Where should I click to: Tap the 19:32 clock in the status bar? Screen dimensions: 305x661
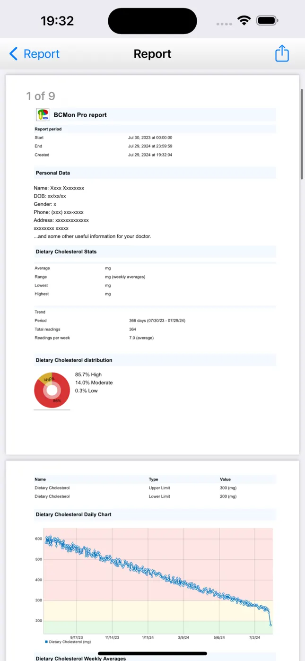57,21
